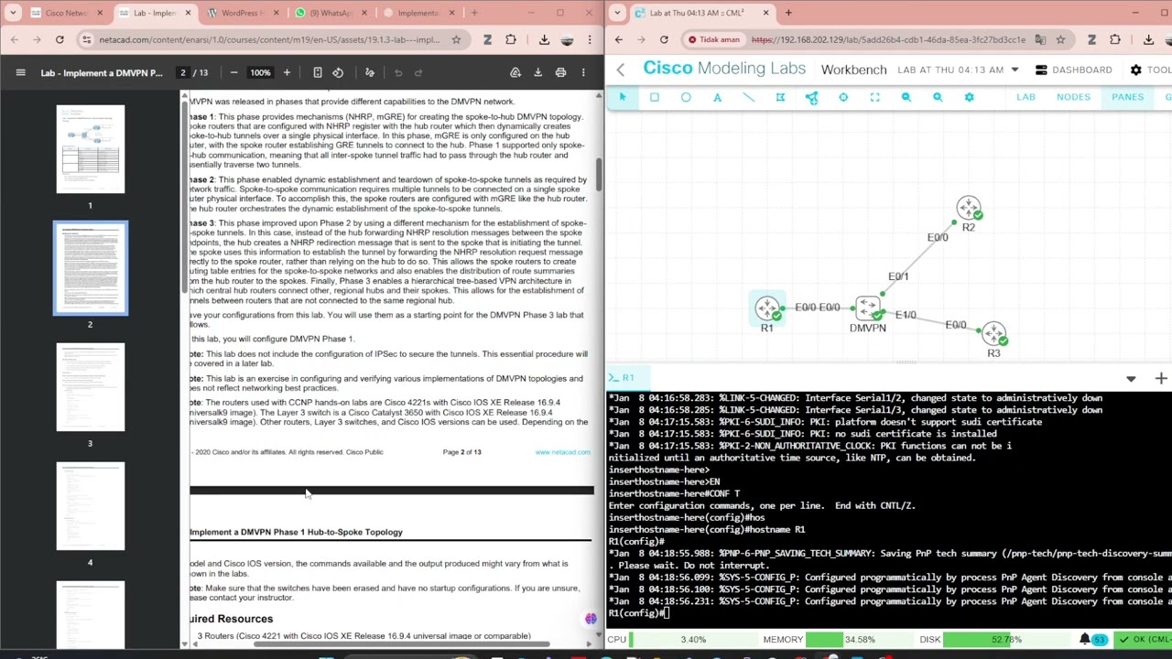Zoom in on the CML canvas
1172x659 pixels.
938,97
